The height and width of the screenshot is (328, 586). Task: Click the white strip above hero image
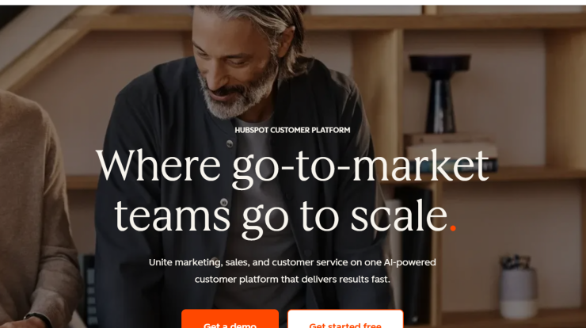293,2
